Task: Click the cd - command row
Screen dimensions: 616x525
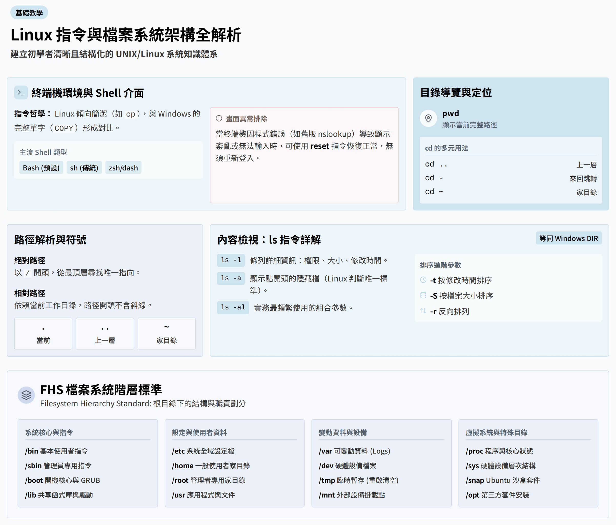Action: point(511,178)
